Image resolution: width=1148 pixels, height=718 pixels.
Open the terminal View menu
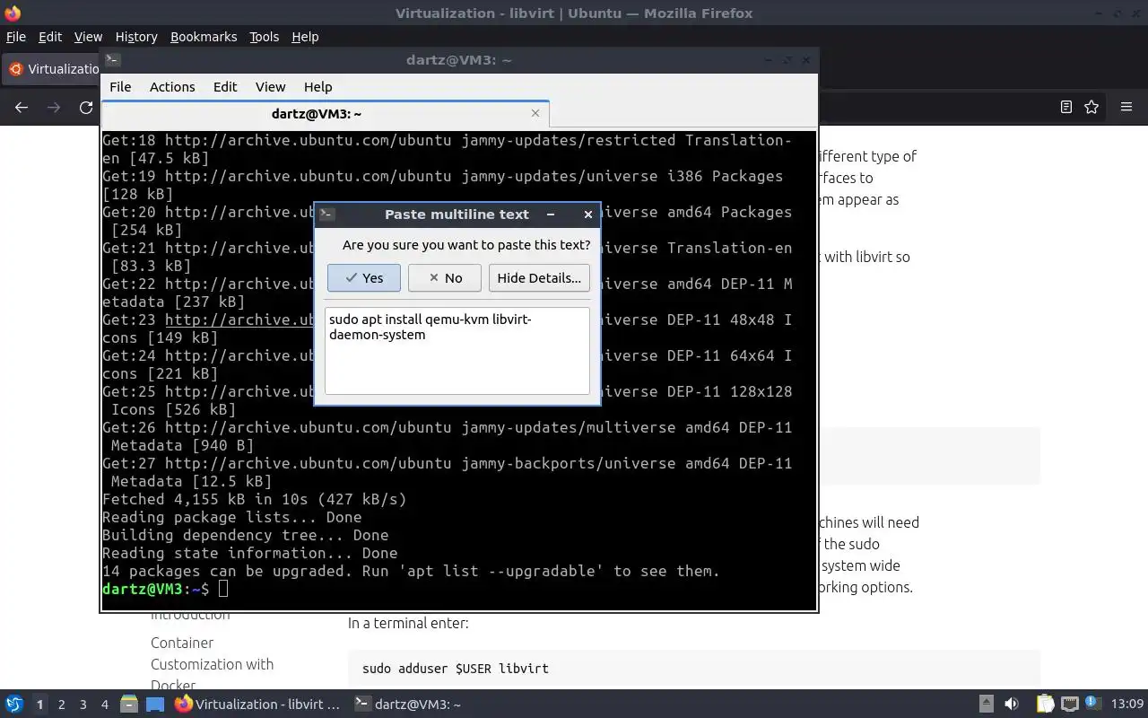pos(270,87)
